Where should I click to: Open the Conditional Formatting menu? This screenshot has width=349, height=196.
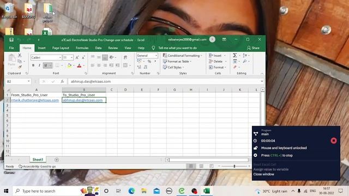pos(183,56)
